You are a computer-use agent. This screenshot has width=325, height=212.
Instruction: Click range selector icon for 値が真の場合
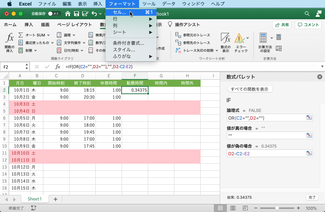click(309, 135)
